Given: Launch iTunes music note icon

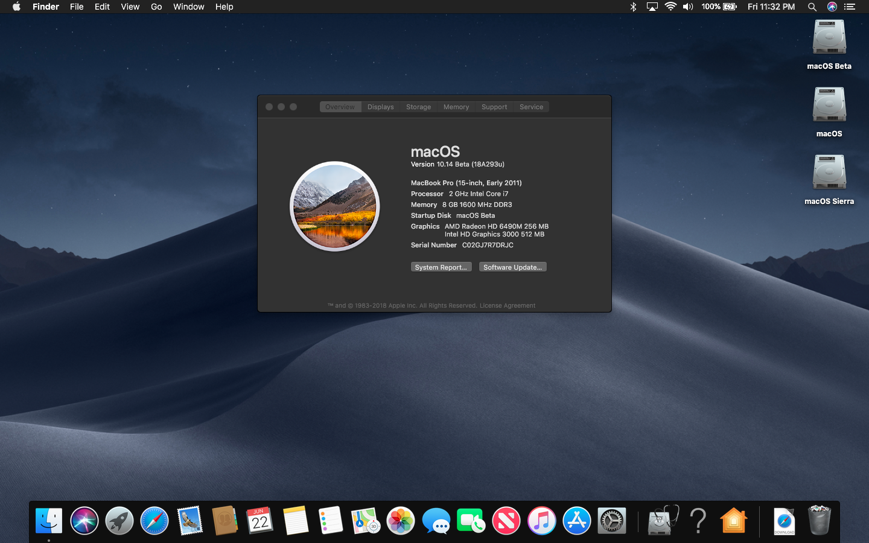Looking at the screenshot, I should (541, 521).
